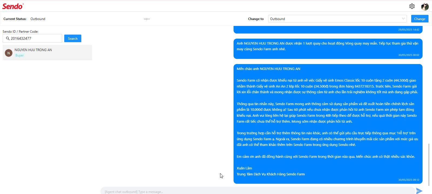Click the --:-- timer text
The height and width of the screenshot is (194, 432).
(147, 19)
